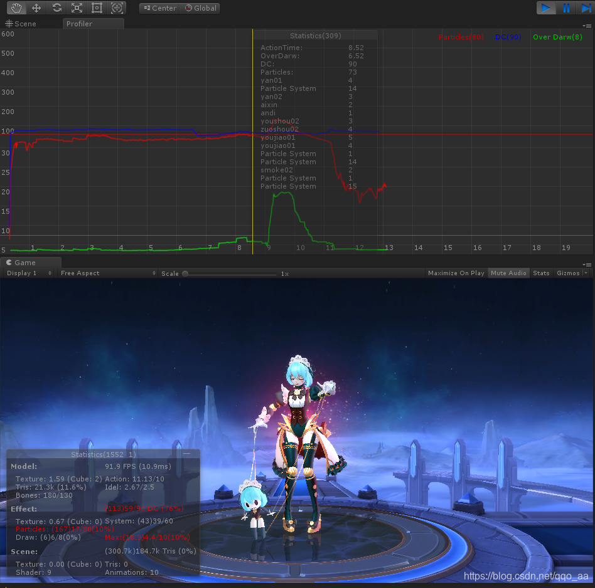The height and width of the screenshot is (588, 595).
Task: Click the Animations: 10 readout
Action: click(x=132, y=572)
